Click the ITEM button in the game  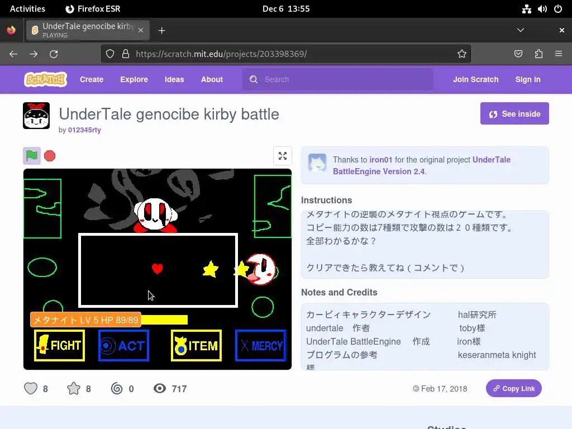coord(196,345)
